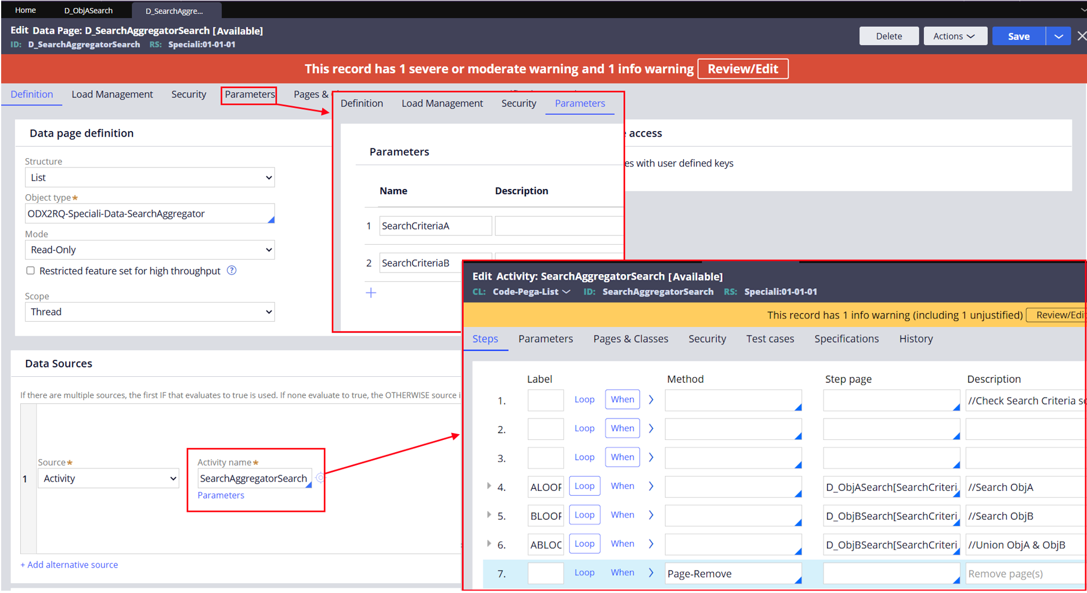
Task: Click the help icon beside Restricted feature set
Action: click(x=232, y=271)
